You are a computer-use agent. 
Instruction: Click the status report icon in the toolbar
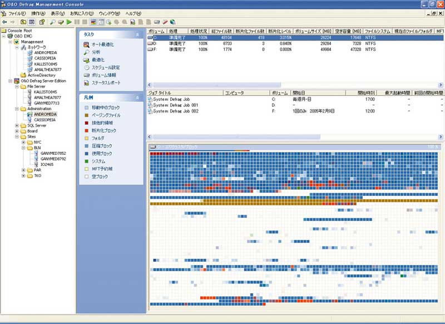click(x=132, y=22)
